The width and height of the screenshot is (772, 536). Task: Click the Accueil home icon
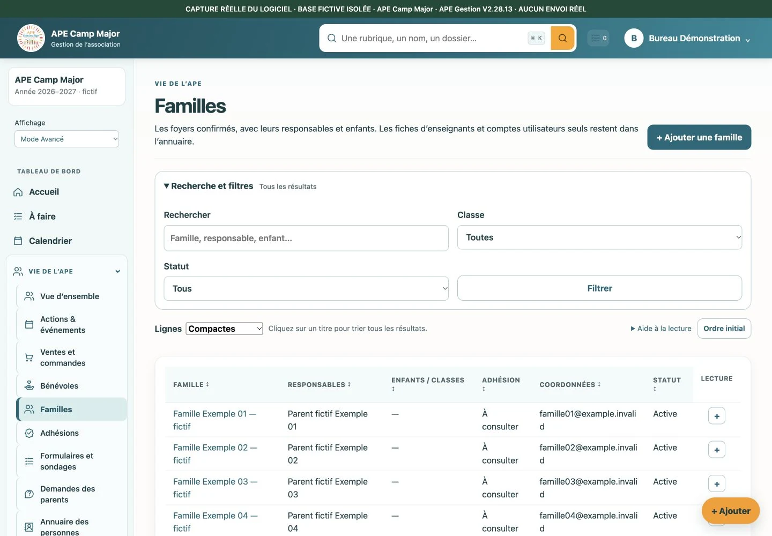[18, 192]
